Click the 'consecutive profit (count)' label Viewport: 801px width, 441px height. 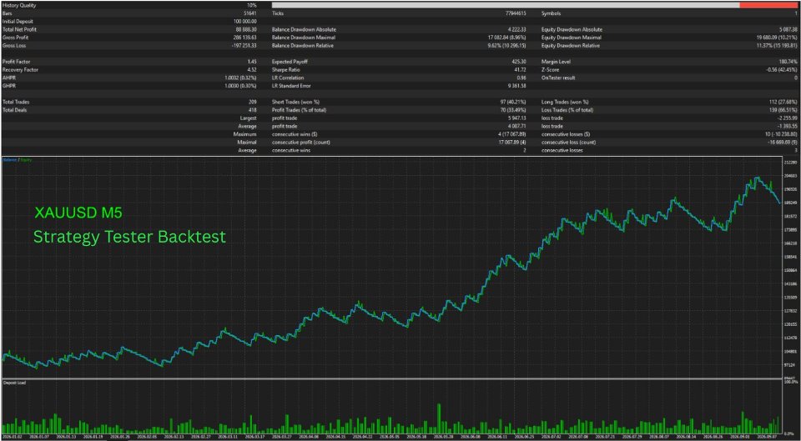tap(300, 143)
